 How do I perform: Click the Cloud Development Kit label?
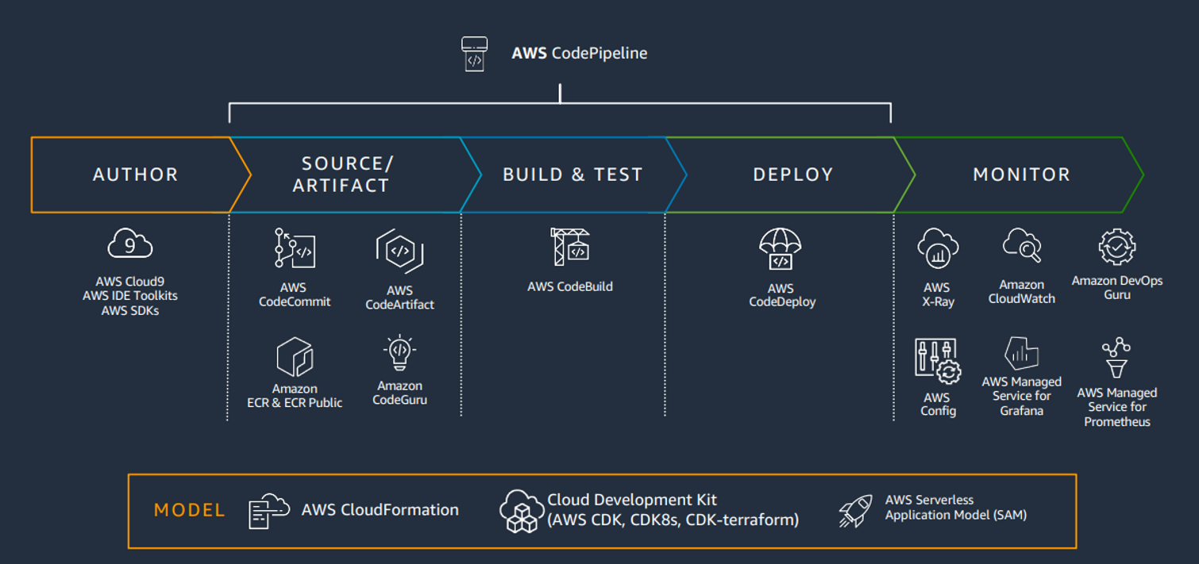(x=673, y=510)
